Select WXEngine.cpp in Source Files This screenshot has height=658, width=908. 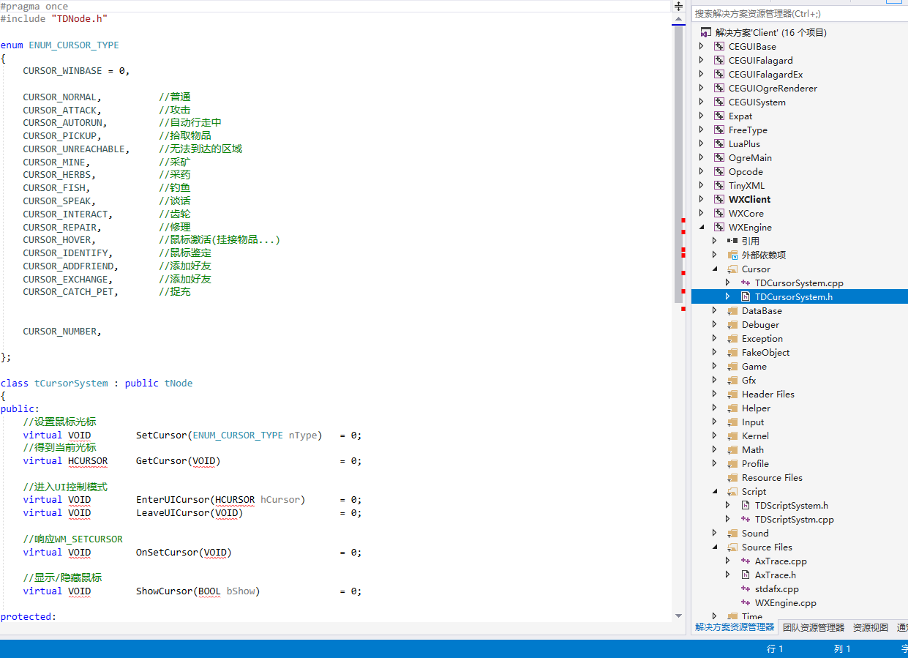click(785, 602)
